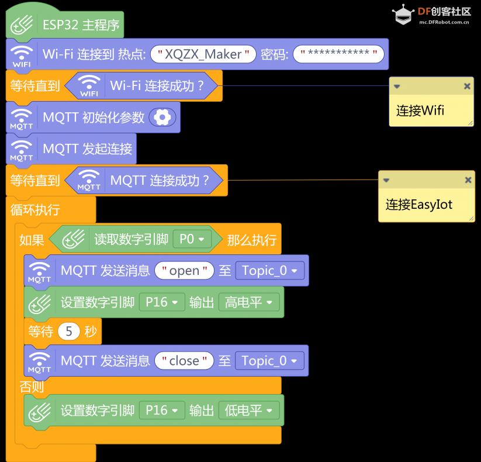The width and height of the screenshot is (481, 462).
Task: Click the "close" message text field
Action: (x=184, y=361)
